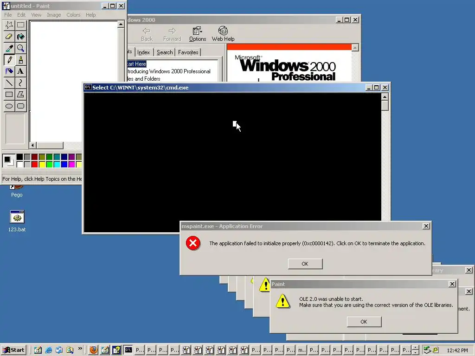
Task: Click the scroll up arrow in cmd.exe window
Action: pyautogui.click(x=385, y=97)
